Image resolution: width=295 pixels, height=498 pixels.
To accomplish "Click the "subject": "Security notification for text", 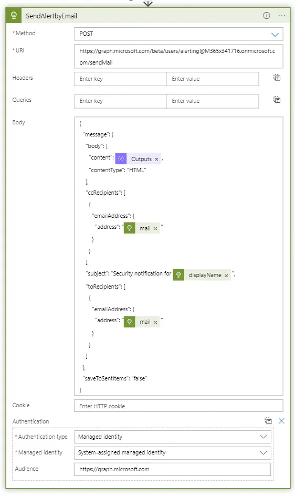I will [x=129, y=273].
